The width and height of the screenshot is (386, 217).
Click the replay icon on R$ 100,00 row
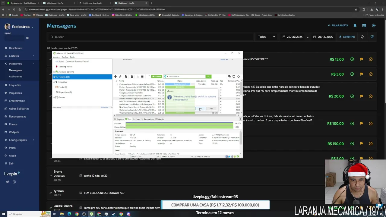[x=352, y=124]
